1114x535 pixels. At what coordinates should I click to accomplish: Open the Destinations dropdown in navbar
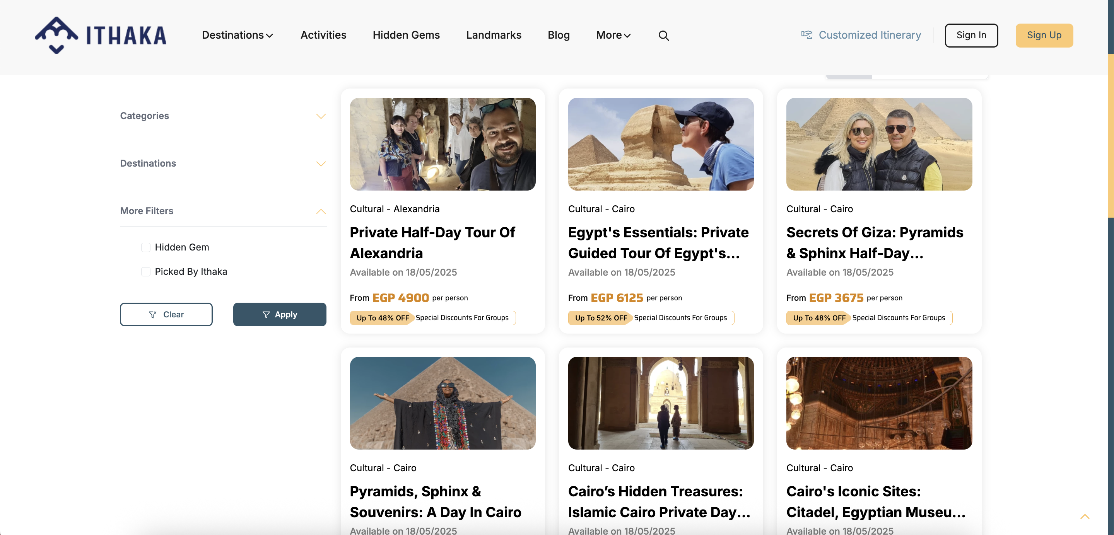click(x=237, y=35)
